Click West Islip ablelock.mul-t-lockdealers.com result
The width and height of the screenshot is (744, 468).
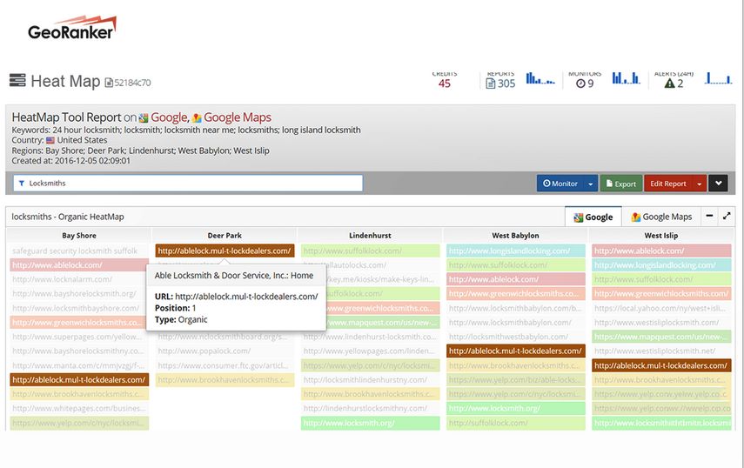[661, 365]
